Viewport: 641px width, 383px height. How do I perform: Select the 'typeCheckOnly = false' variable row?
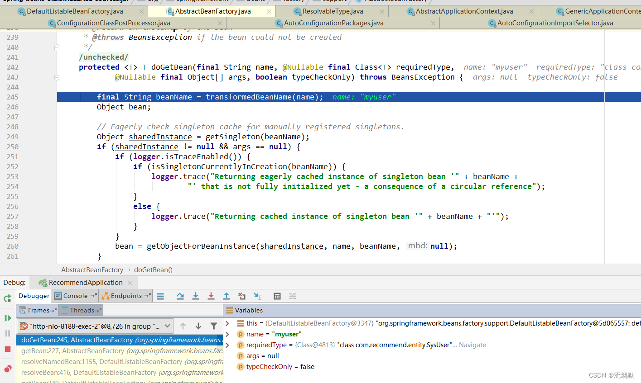[x=433, y=367]
